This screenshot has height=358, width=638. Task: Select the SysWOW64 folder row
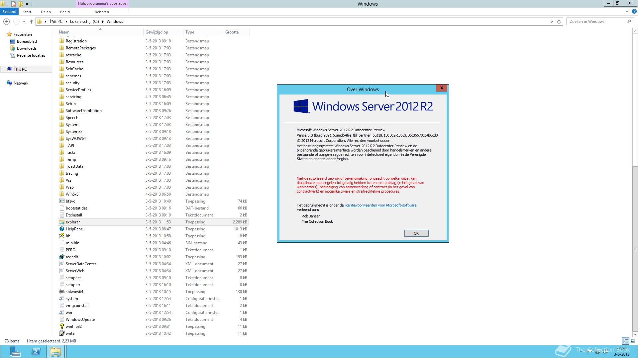pos(153,139)
